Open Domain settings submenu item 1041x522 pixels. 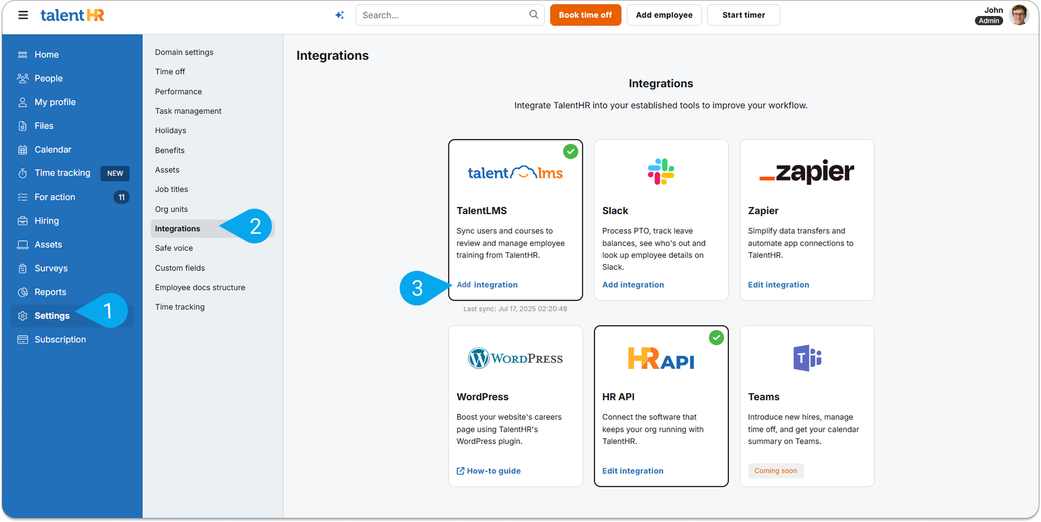click(184, 52)
